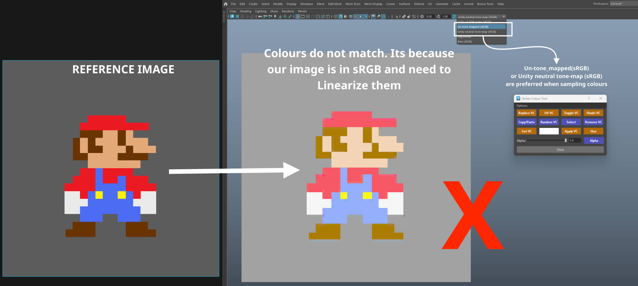Open the view transform dropdown arrow
This screenshot has width=638, height=286.
click(x=504, y=17)
